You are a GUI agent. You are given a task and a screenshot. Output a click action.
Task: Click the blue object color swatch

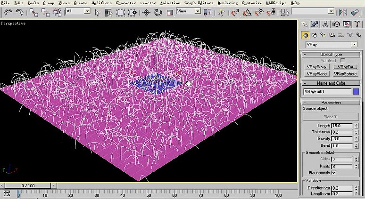(356, 92)
